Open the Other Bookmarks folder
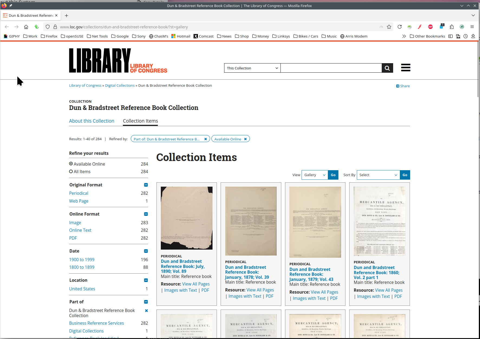 tap(427, 36)
